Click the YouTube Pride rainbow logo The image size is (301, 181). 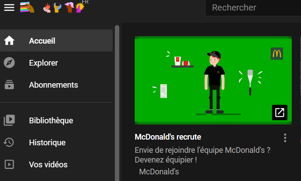click(52, 7)
